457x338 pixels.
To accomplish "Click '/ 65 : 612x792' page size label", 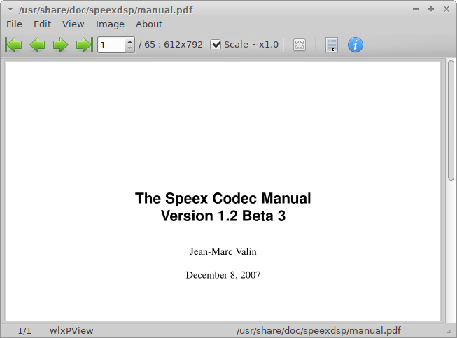I will coord(171,45).
